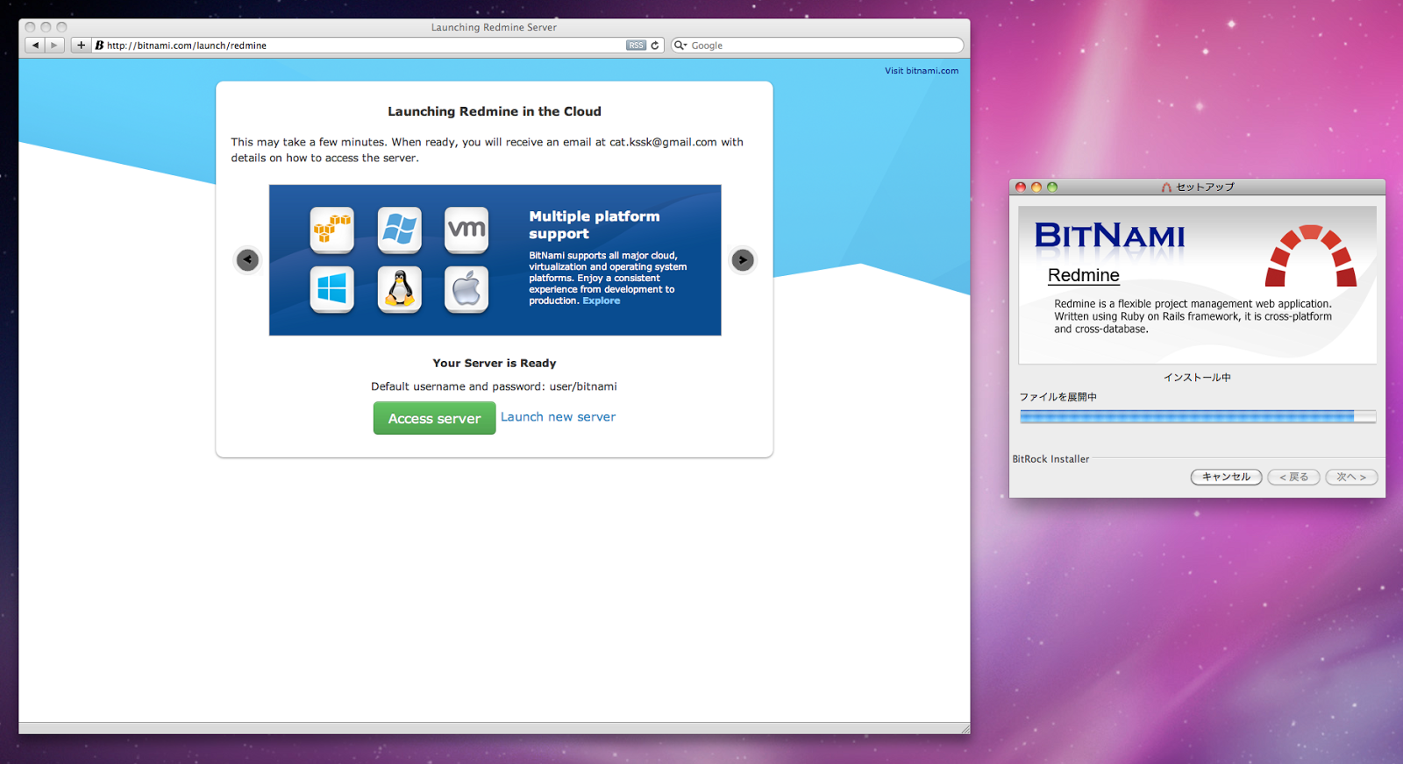Go back in the Safari browser

(35, 46)
